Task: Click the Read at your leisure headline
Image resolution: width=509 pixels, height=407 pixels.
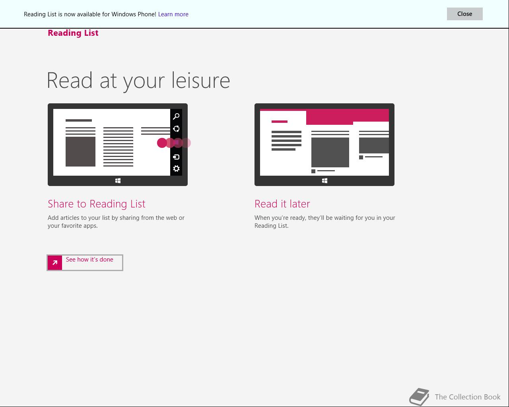Action: pos(138,81)
